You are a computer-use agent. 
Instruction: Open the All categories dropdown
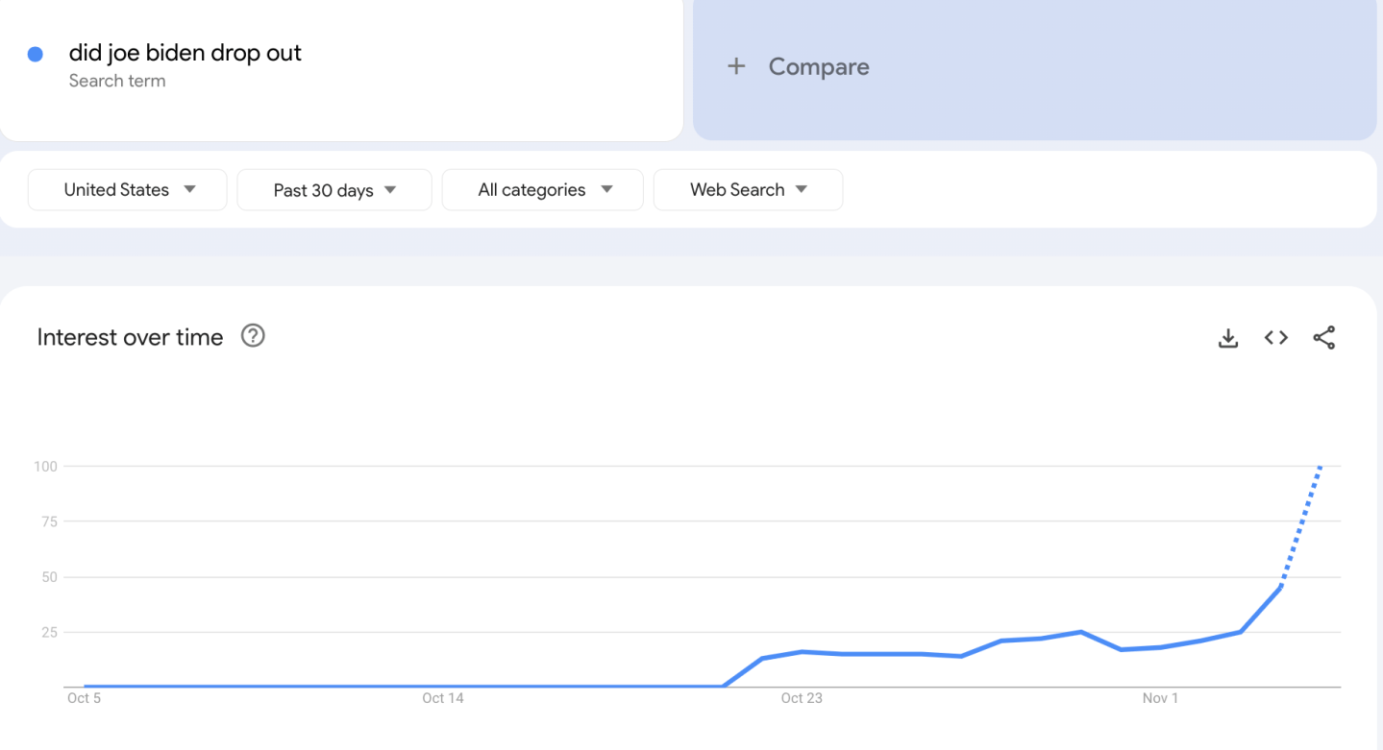(x=543, y=190)
